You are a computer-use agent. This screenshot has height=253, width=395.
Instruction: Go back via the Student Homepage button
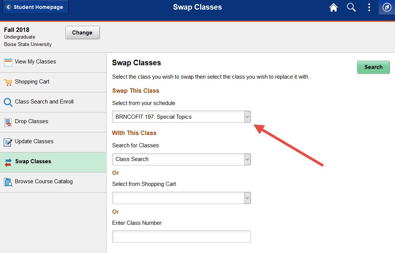pos(35,7)
